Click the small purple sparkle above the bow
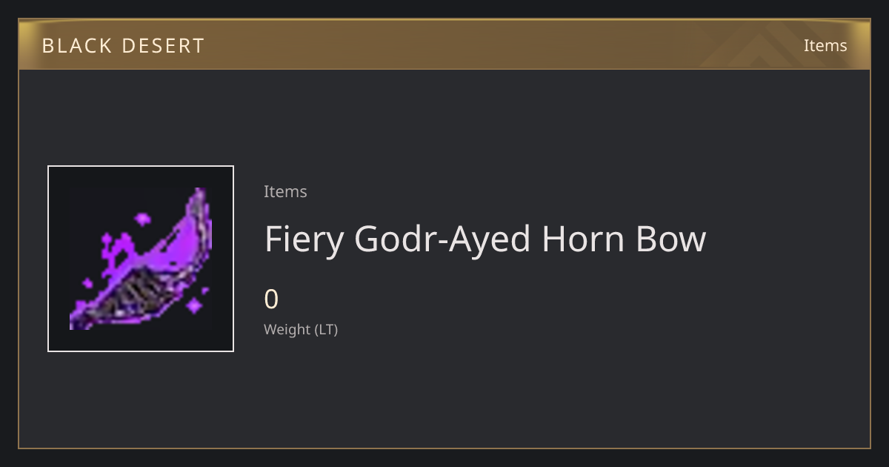Viewport: 889px width, 467px height. tap(141, 219)
